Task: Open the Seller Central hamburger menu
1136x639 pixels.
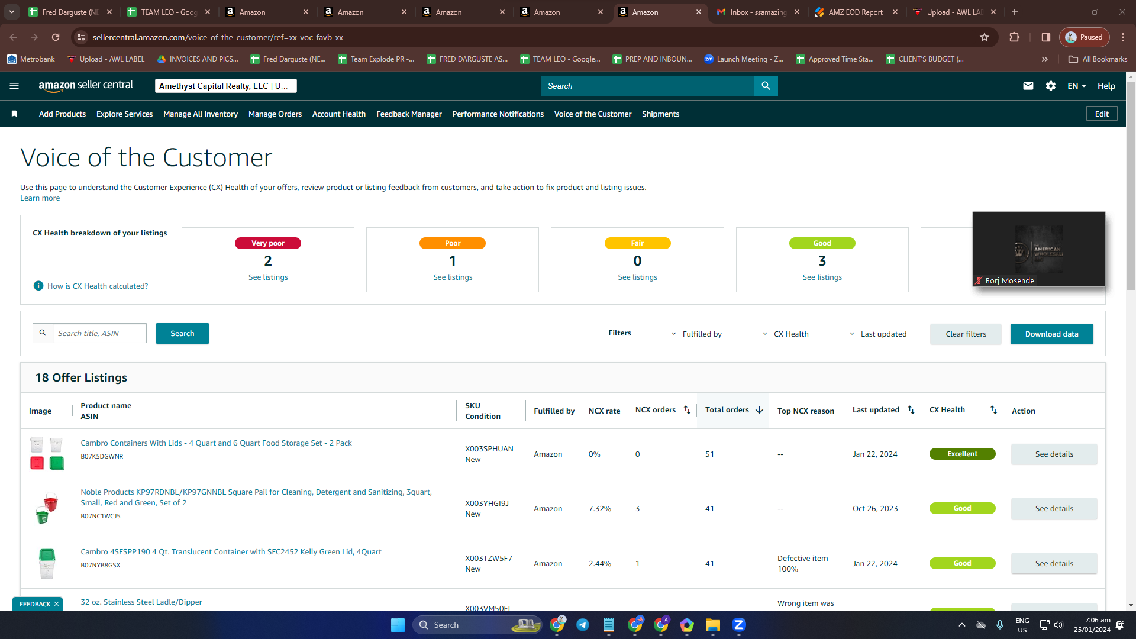Action: (14, 86)
